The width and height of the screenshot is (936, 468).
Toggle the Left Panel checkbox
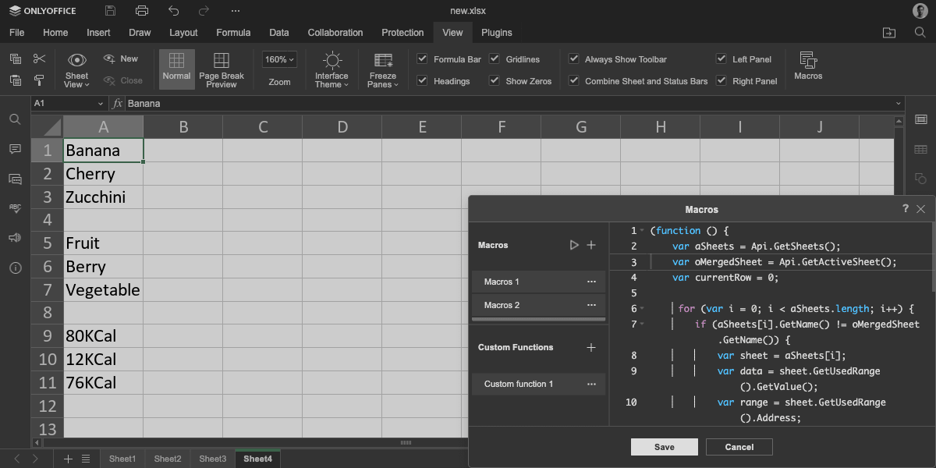pyautogui.click(x=721, y=58)
